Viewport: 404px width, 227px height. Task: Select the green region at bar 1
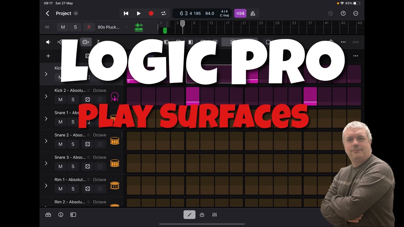[x=165, y=31]
